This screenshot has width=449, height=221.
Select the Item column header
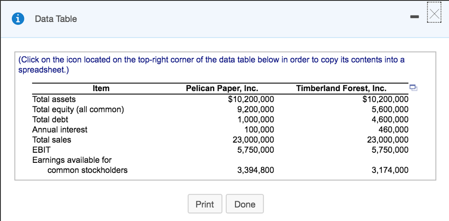point(101,88)
